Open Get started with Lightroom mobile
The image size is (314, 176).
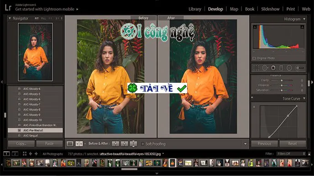45,9
